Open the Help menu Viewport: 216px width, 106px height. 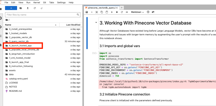click(71, 3)
